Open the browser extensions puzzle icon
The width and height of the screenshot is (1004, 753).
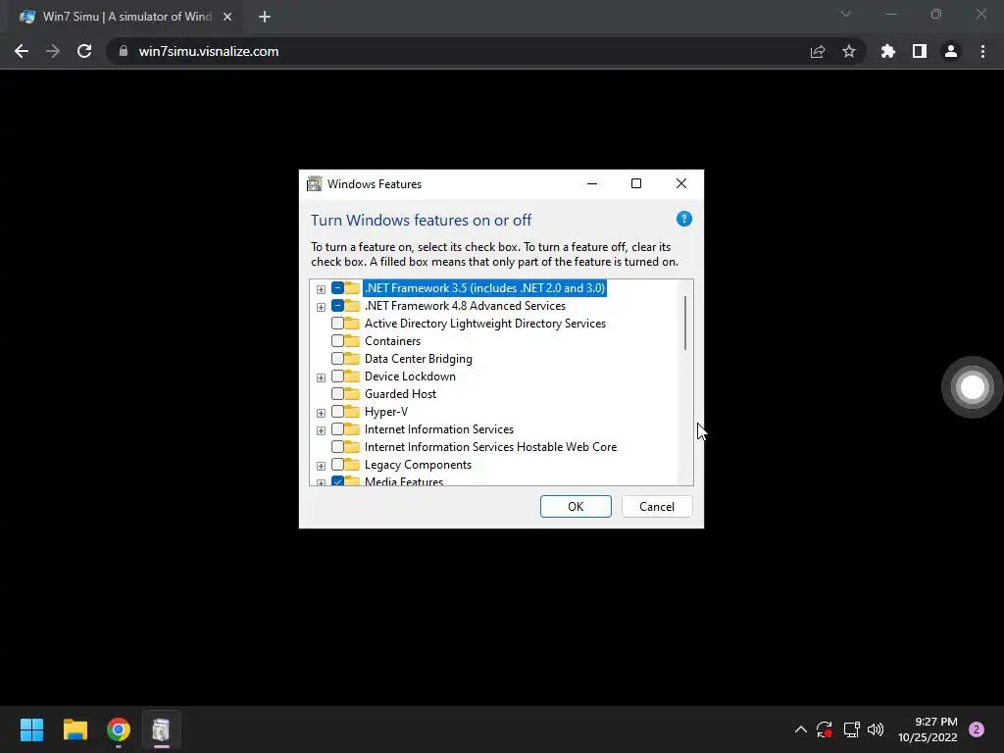coord(888,51)
